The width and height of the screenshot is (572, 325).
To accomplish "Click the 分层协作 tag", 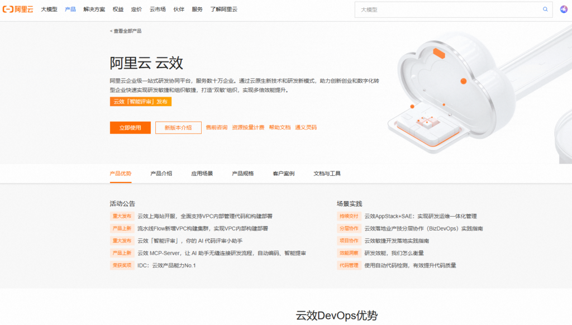I will point(349,229).
